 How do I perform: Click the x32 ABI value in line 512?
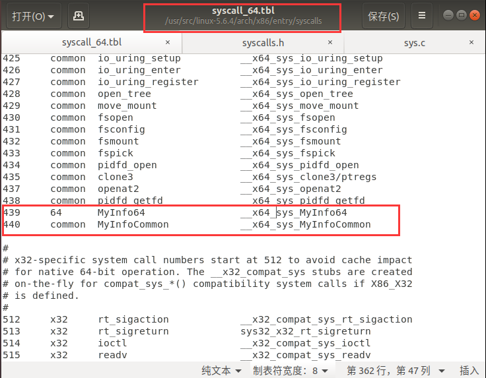[59, 319]
